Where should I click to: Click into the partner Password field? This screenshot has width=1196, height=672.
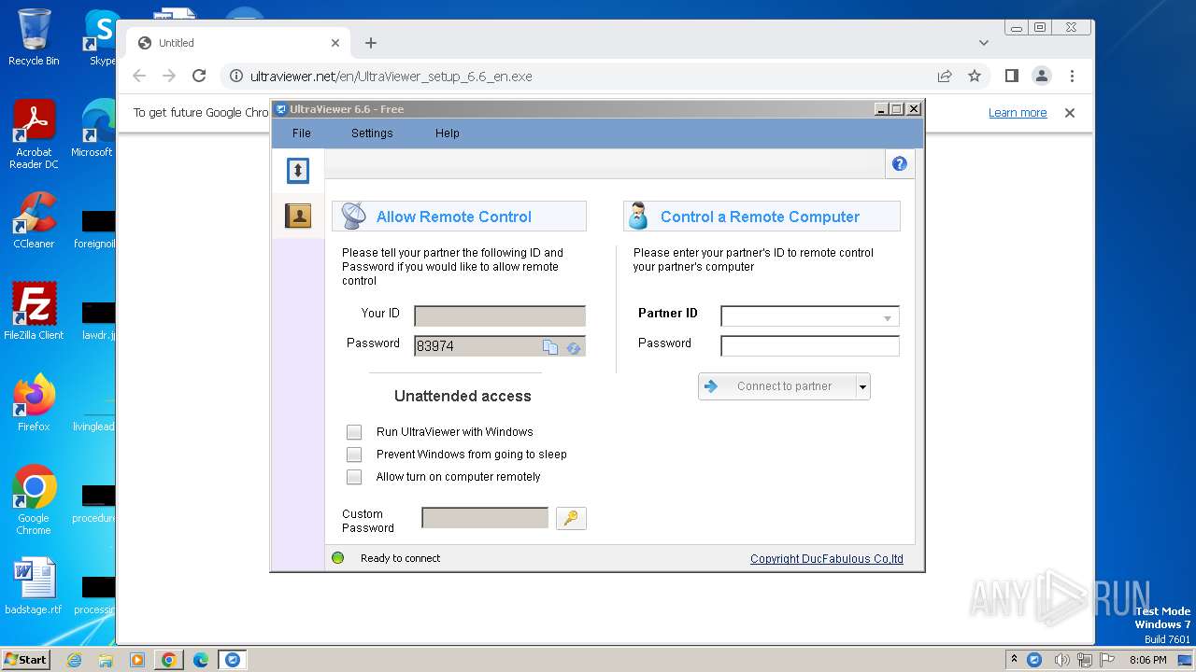point(810,346)
